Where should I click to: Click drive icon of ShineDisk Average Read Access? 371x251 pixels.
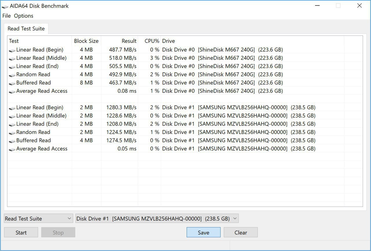click(12, 91)
